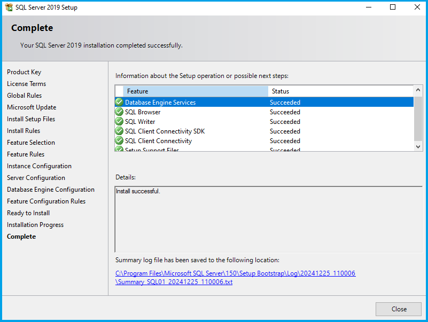428x322 pixels.
Task: Click the scroll up arrow in feature list
Action: (x=418, y=91)
